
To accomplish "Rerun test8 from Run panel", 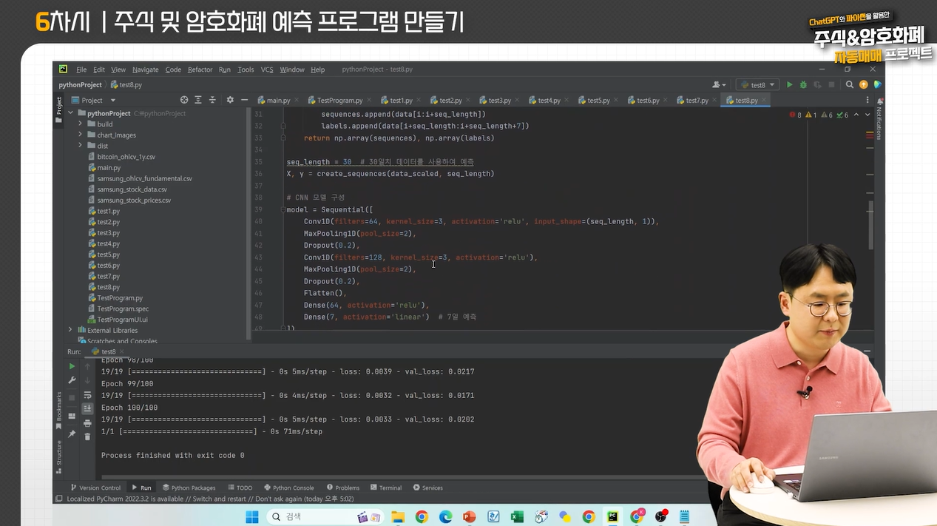I will [x=72, y=366].
